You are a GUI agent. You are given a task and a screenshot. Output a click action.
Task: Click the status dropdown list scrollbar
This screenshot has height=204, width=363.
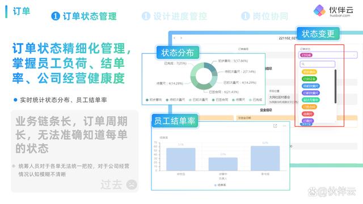335,86
